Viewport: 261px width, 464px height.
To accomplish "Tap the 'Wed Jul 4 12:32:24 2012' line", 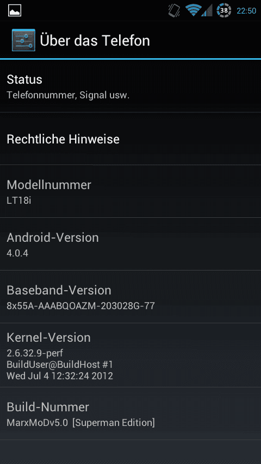I will tap(60, 376).
